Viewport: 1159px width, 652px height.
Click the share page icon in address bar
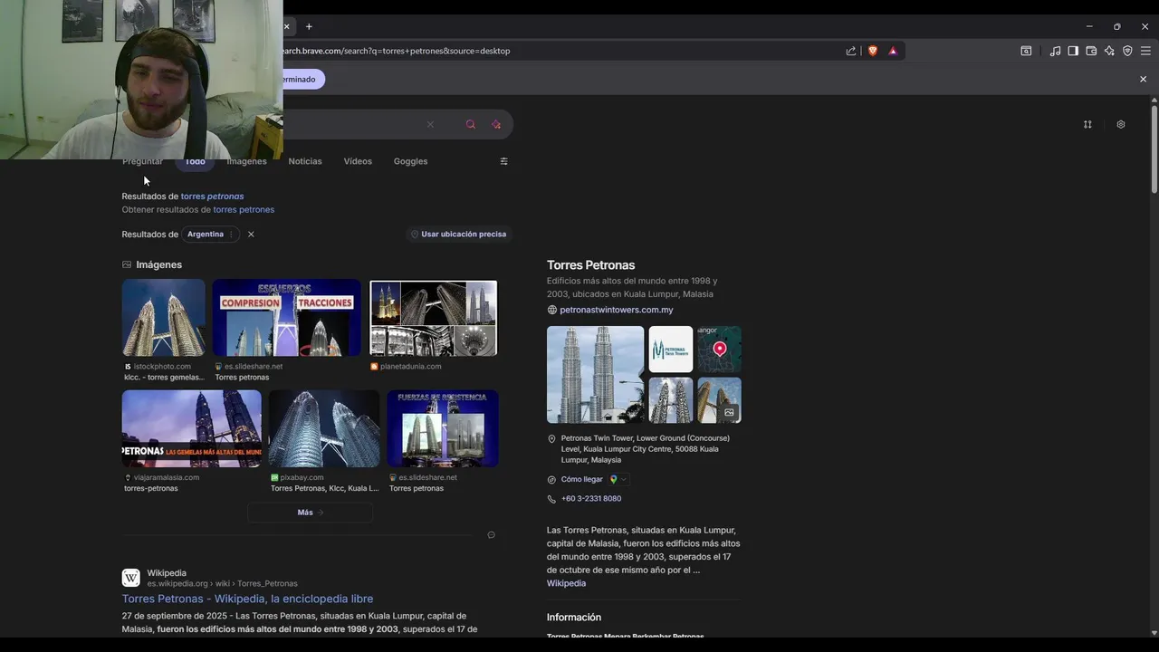(x=851, y=51)
